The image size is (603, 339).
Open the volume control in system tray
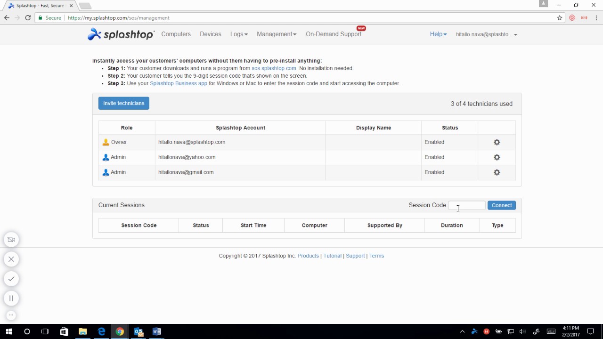tap(522, 331)
